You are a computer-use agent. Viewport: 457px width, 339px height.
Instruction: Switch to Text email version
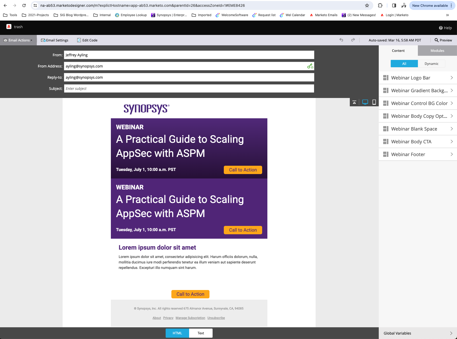coord(201,333)
